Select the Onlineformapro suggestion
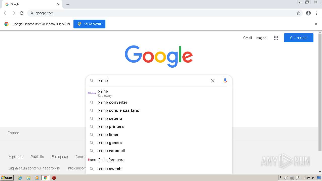 [159, 160]
